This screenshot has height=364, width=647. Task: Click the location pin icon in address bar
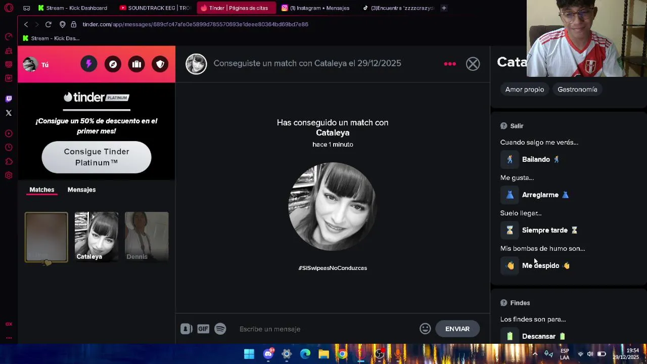click(x=62, y=24)
